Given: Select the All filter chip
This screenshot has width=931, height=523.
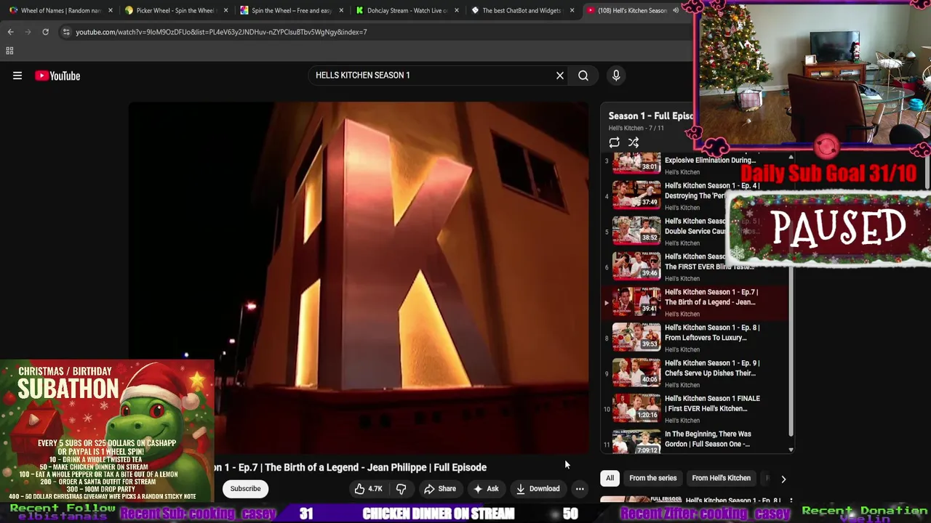Looking at the screenshot, I should (x=610, y=478).
